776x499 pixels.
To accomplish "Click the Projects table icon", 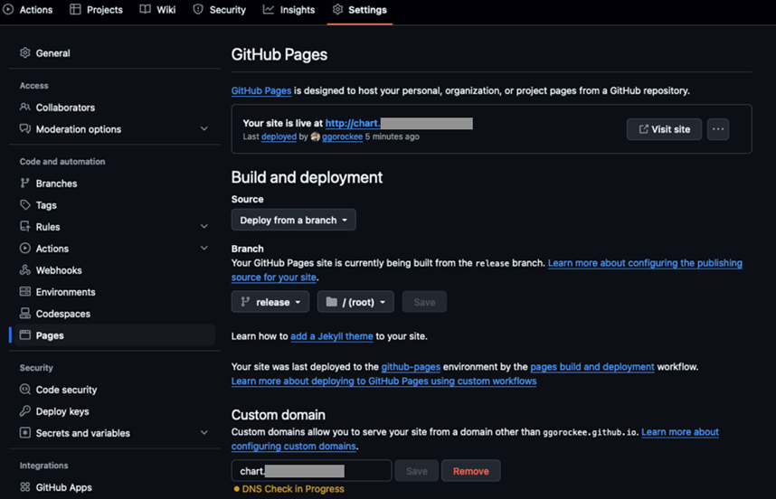I will (x=75, y=9).
